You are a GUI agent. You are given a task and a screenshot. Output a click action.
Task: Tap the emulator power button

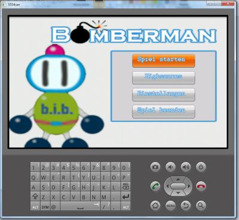pos(201,167)
